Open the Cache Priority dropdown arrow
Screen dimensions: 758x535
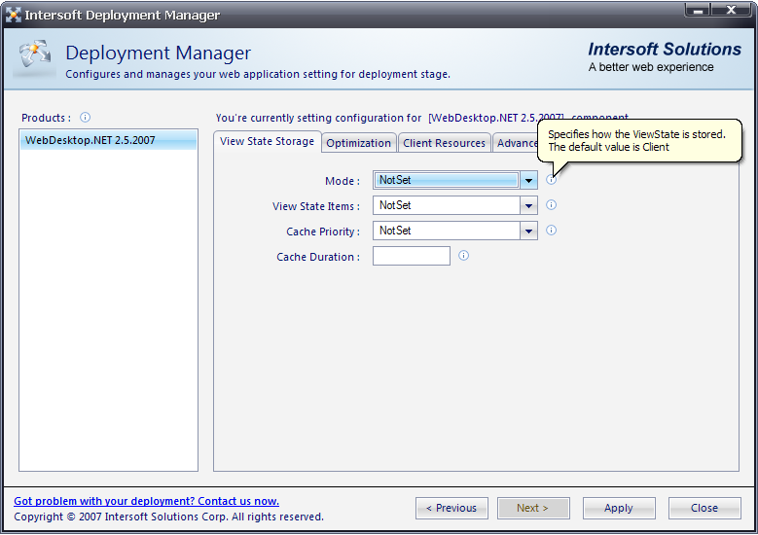coord(528,231)
